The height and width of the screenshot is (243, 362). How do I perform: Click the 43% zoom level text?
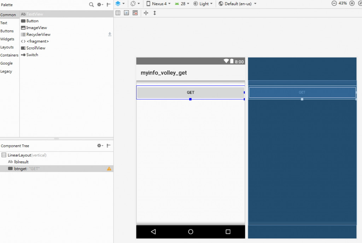[x=343, y=3]
